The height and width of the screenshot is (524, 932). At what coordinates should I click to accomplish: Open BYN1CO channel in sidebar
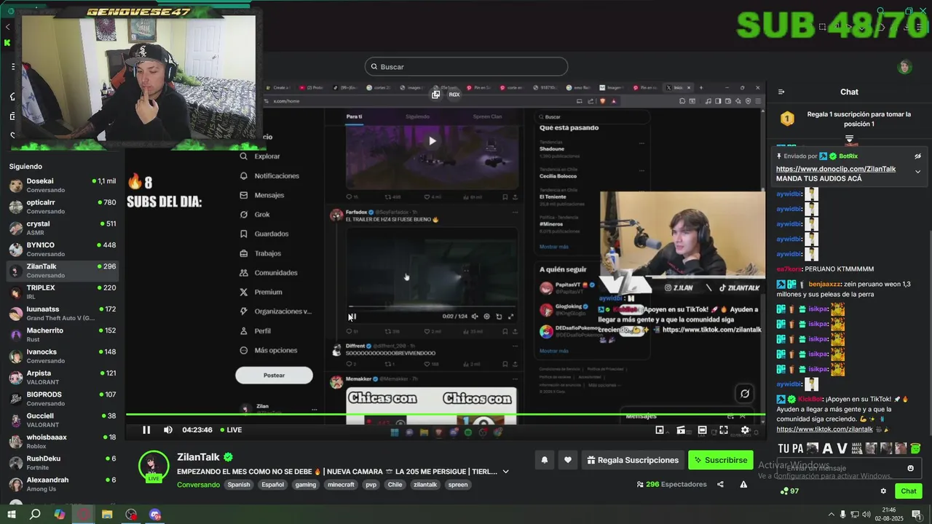pyautogui.click(x=63, y=249)
